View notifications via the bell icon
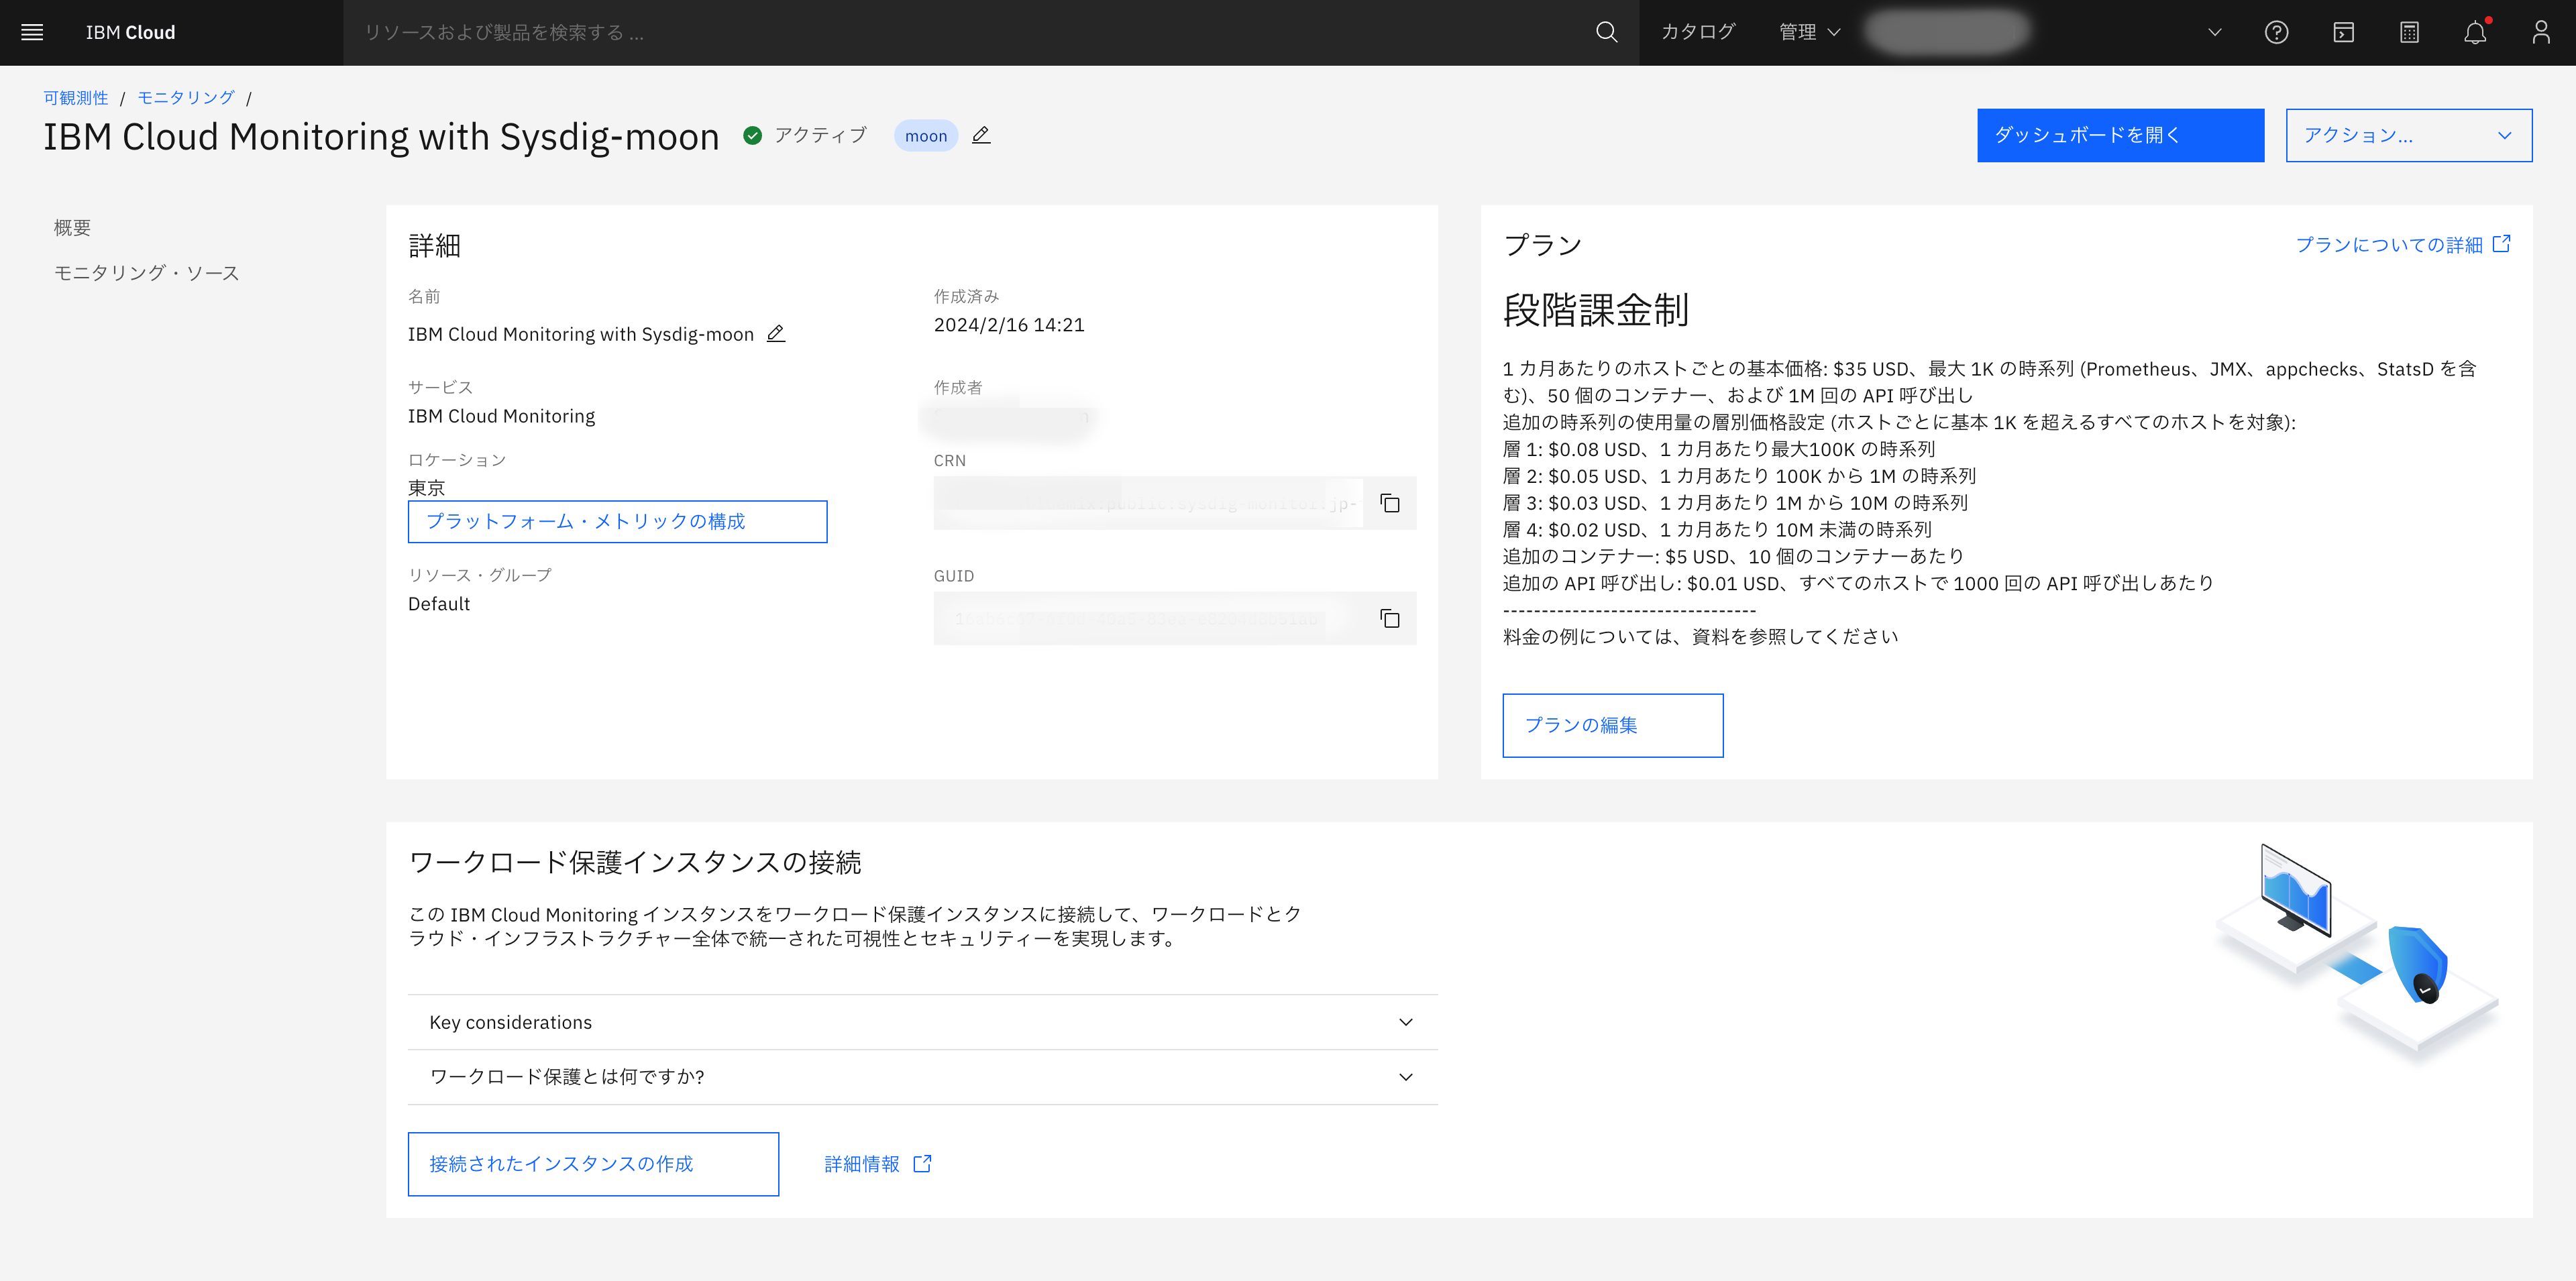 pos(2475,32)
